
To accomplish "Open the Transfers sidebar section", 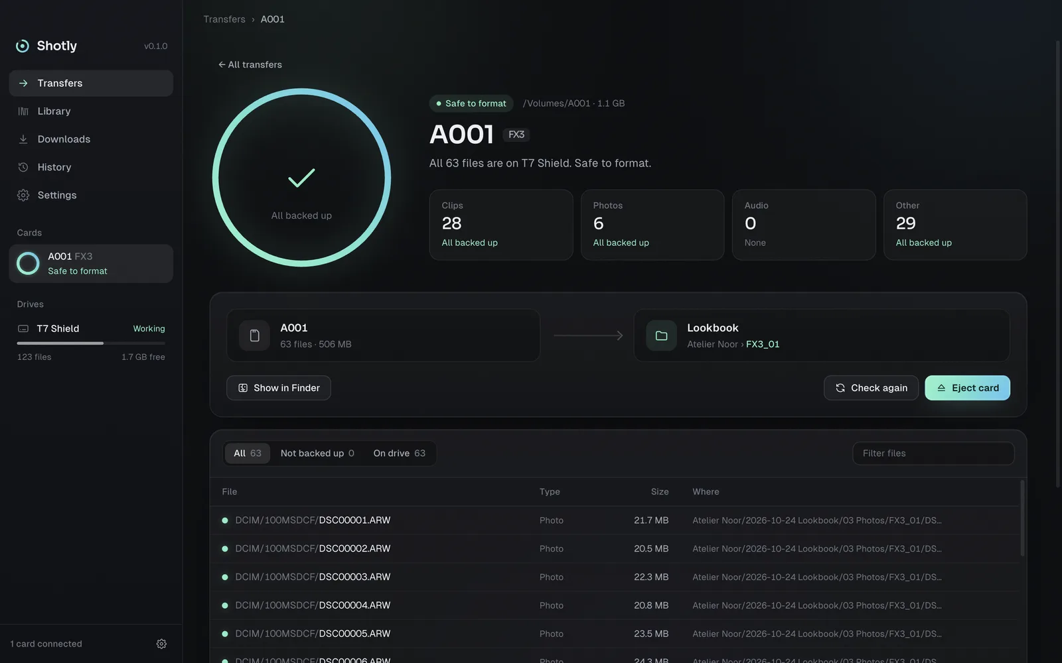I will click(x=91, y=83).
